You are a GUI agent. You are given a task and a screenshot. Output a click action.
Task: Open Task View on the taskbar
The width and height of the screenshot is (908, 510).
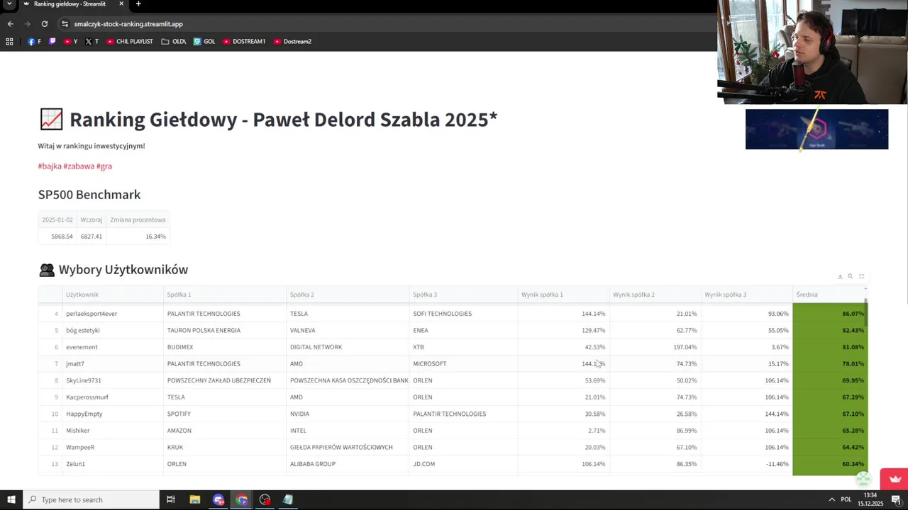click(171, 499)
